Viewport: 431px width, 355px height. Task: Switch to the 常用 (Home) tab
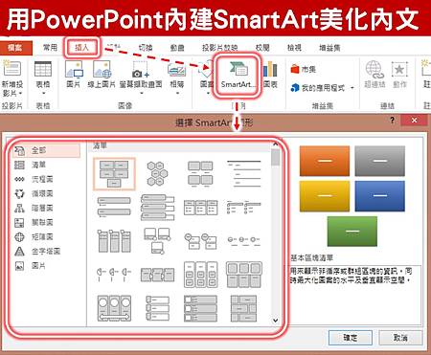pyautogui.click(x=50, y=48)
